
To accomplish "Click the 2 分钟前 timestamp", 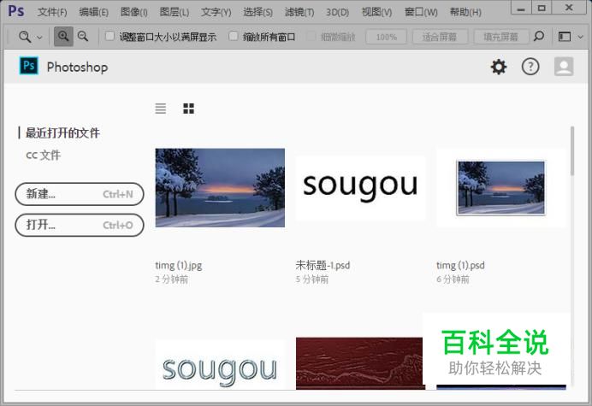I will [171, 279].
